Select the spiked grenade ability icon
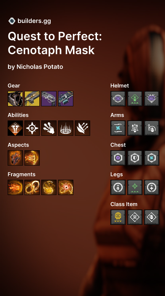 click(x=32, y=128)
